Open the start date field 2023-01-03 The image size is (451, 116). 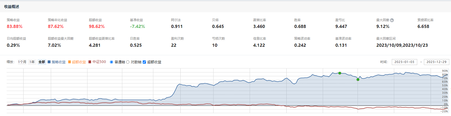coord(404,62)
